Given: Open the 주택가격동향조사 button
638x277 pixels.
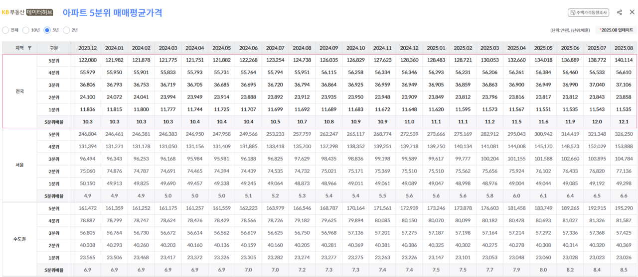Looking at the screenshot, I should (588, 12).
